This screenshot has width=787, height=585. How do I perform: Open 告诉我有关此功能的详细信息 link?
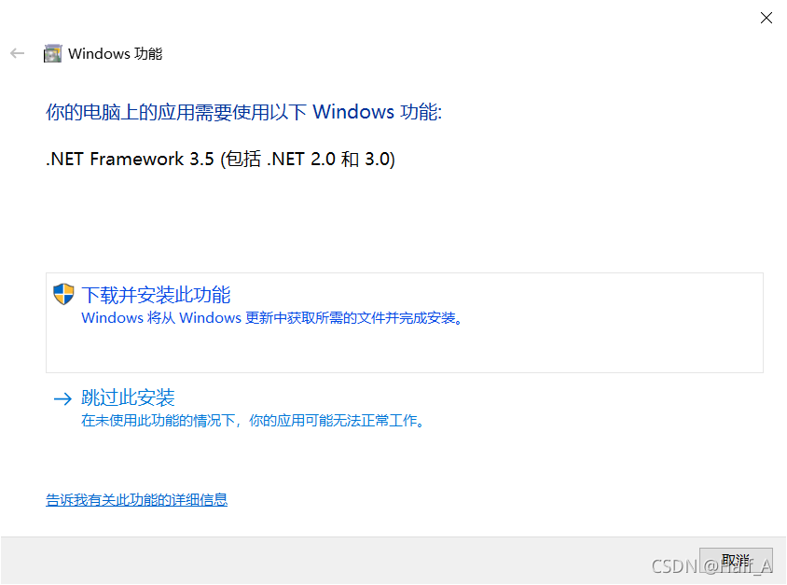pyautogui.click(x=136, y=500)
